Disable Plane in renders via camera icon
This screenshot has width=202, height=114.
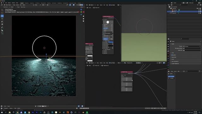[x=200, y=12]
